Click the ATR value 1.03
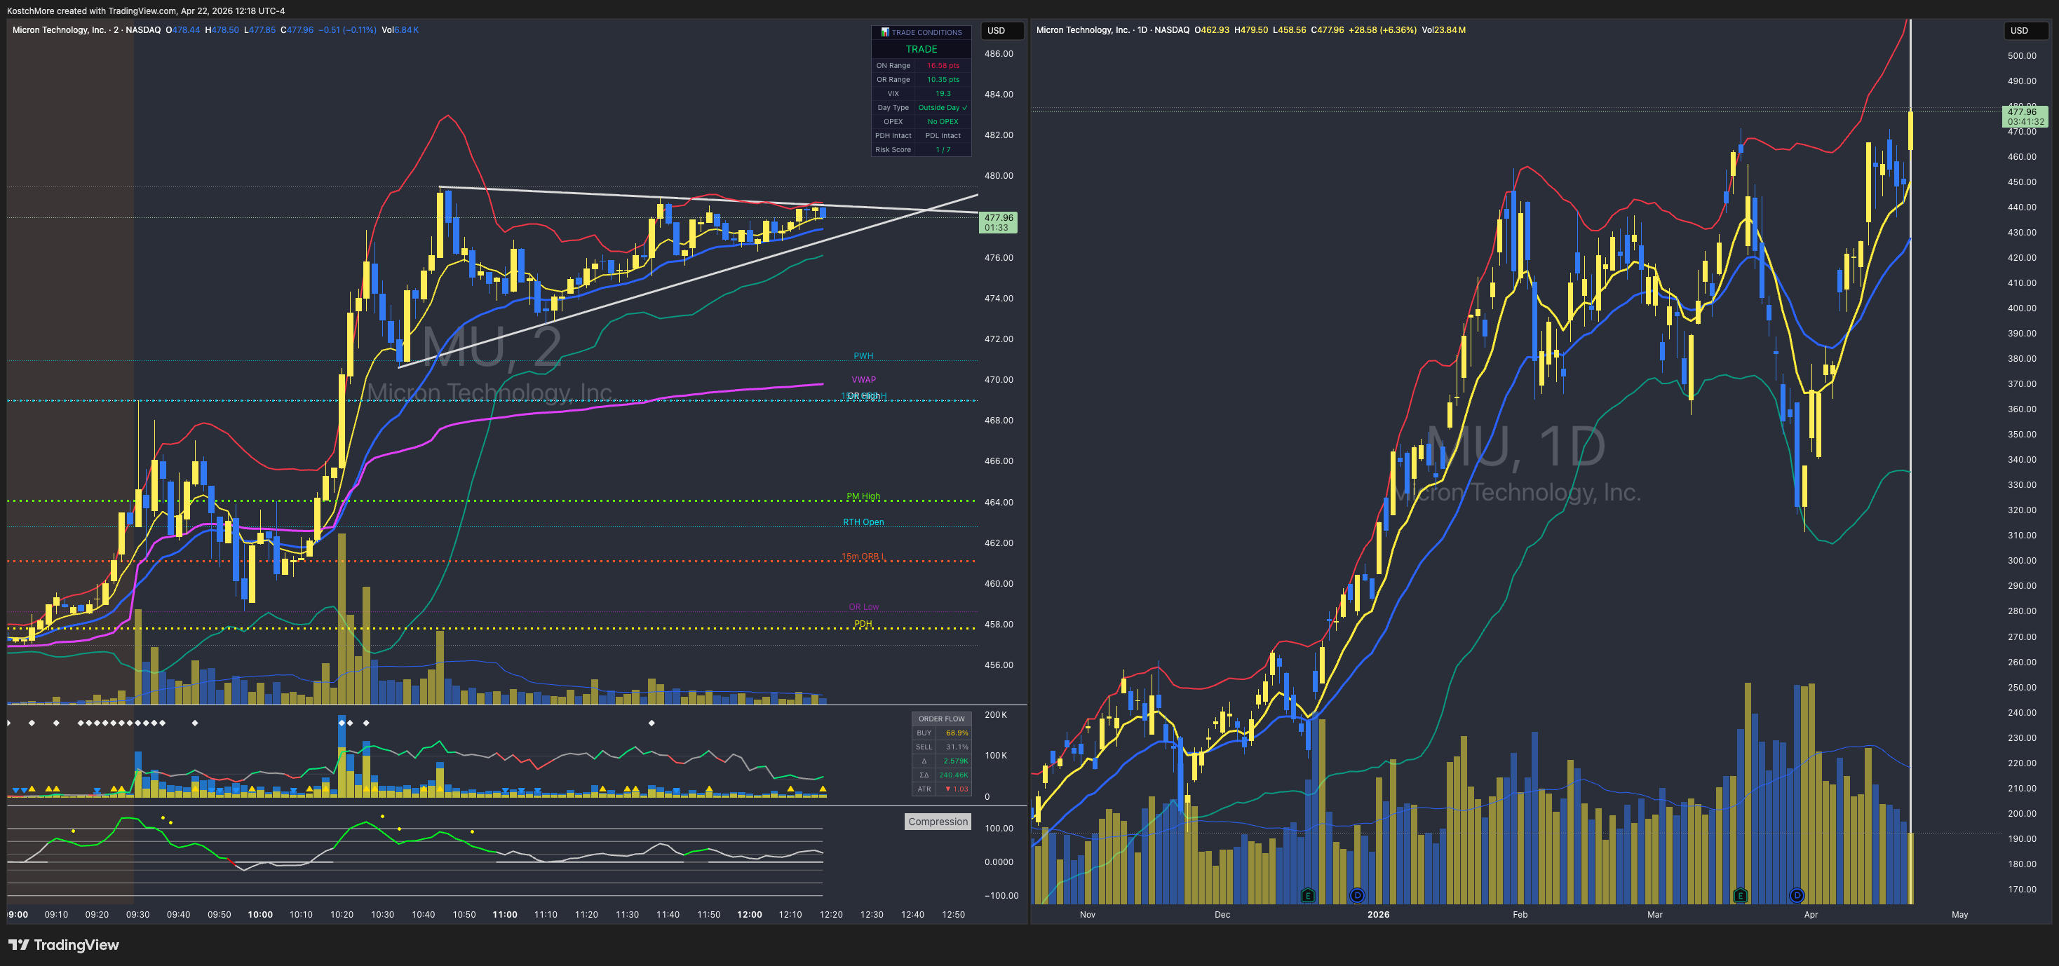Image resolution: width=2059 pixels, height=966 pixels. pyautogui.click(x=956, y=789)
